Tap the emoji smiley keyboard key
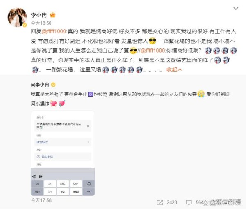The image size is (246, 211). coord(89,192)
